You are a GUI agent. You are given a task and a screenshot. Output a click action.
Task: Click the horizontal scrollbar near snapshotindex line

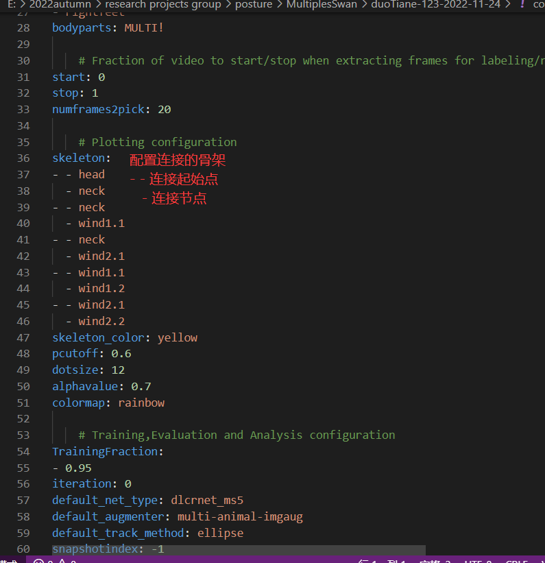pos(240,549)
